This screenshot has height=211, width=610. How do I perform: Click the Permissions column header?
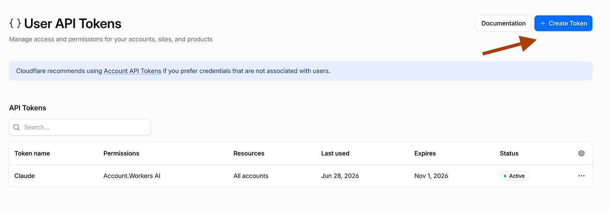pos(121,153)
